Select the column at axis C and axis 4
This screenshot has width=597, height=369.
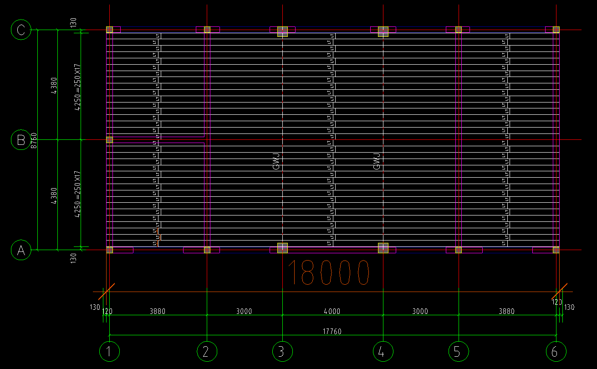[383, 31]
